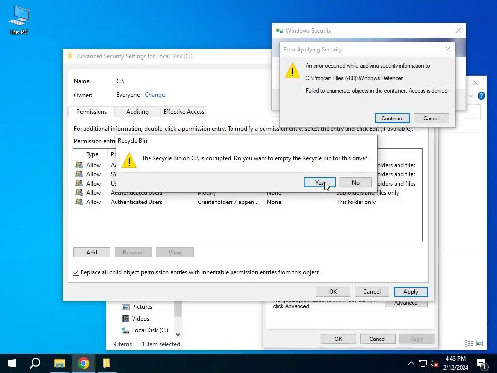497x373 pixels.
Task: Close the background Explorer window
Action: [x=476, y=83]
